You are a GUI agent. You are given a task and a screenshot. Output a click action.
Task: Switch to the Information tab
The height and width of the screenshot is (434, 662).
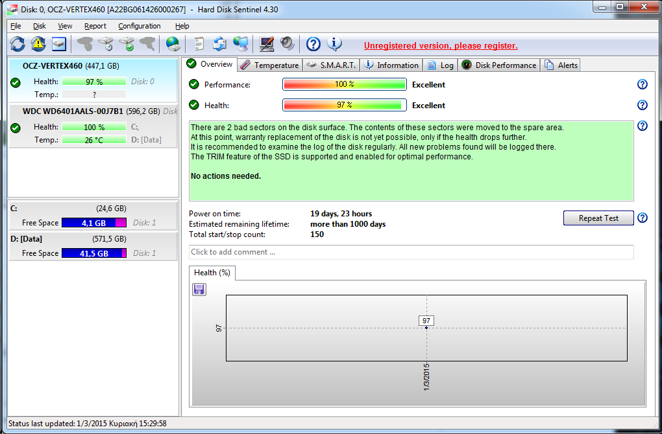[x=392, y=65]
